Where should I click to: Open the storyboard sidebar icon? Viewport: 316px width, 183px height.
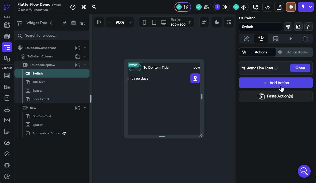7,59
